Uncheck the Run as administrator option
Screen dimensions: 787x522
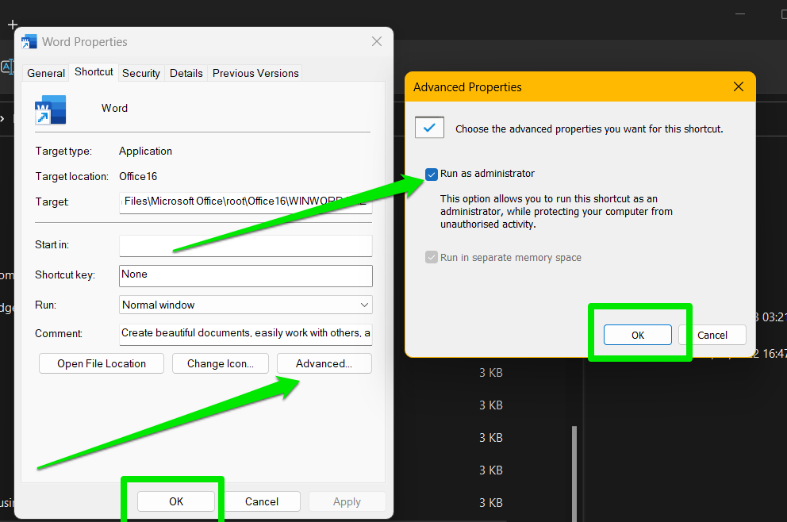[x=431, y=174]
